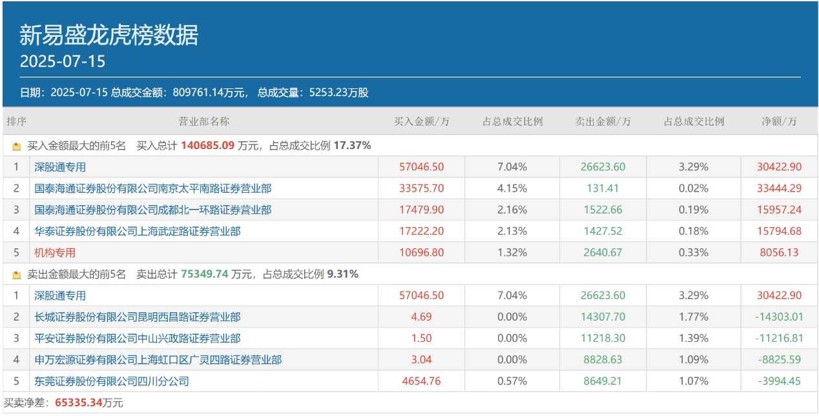Click the icon beside 卖出金额最大的前5名
Viewport: 819px width, 416px height.
point(17,275)
